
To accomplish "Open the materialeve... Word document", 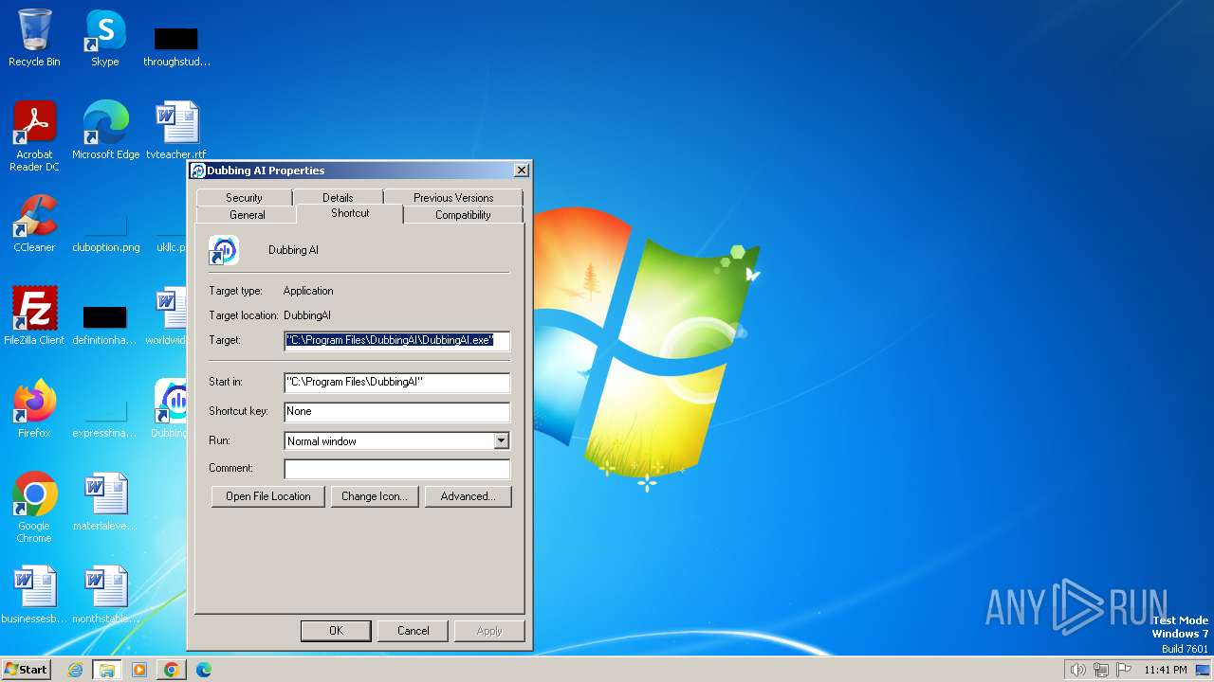I will click(105, 502).
